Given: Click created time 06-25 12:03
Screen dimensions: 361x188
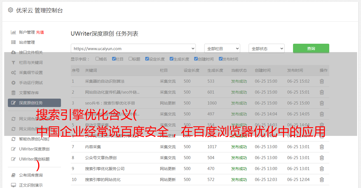Looking at the screenshot, I should point(266,180).
